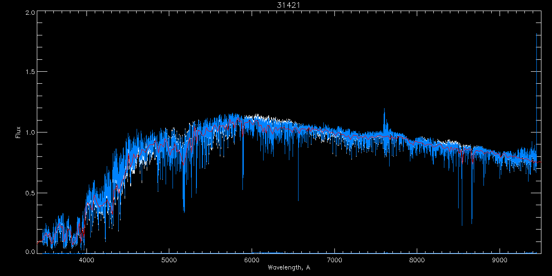The width and height of the screenshot is (552, 276).
Task: Click the 7000 wavelength tick label
Action: pyautogui.click(x=334, y=259)
